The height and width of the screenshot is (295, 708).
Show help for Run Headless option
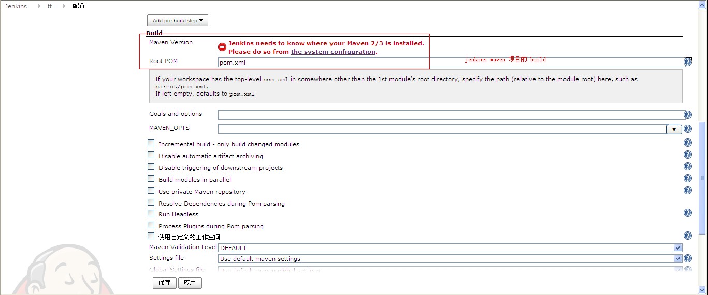click(688, 213)
